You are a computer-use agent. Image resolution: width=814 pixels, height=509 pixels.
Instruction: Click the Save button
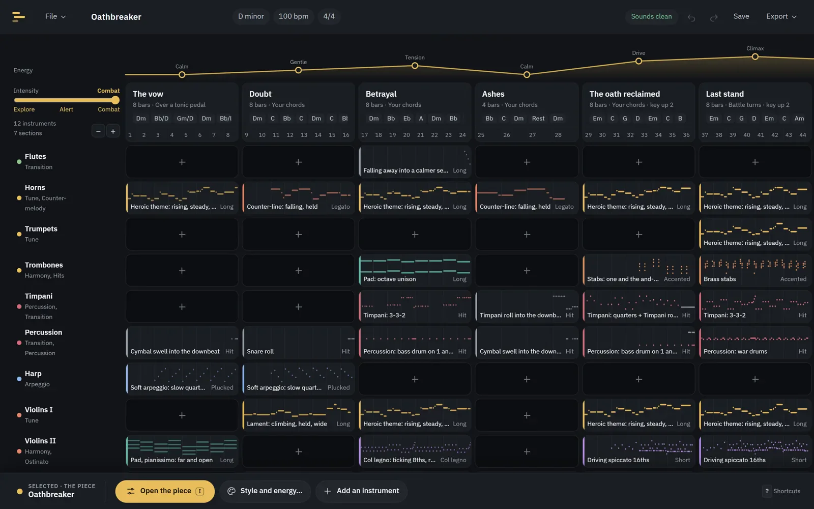(x=741, y=16)
